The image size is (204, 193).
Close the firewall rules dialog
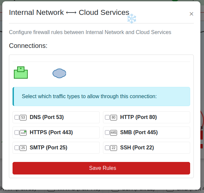(191, 14)
